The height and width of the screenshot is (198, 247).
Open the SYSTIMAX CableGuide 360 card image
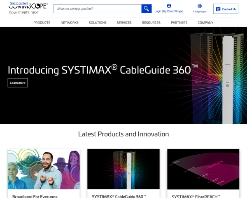(x=123, y=169)
